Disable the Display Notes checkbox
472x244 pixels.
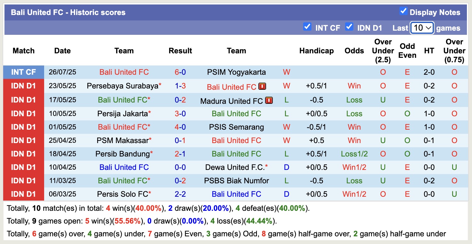[x=404, y=11]
